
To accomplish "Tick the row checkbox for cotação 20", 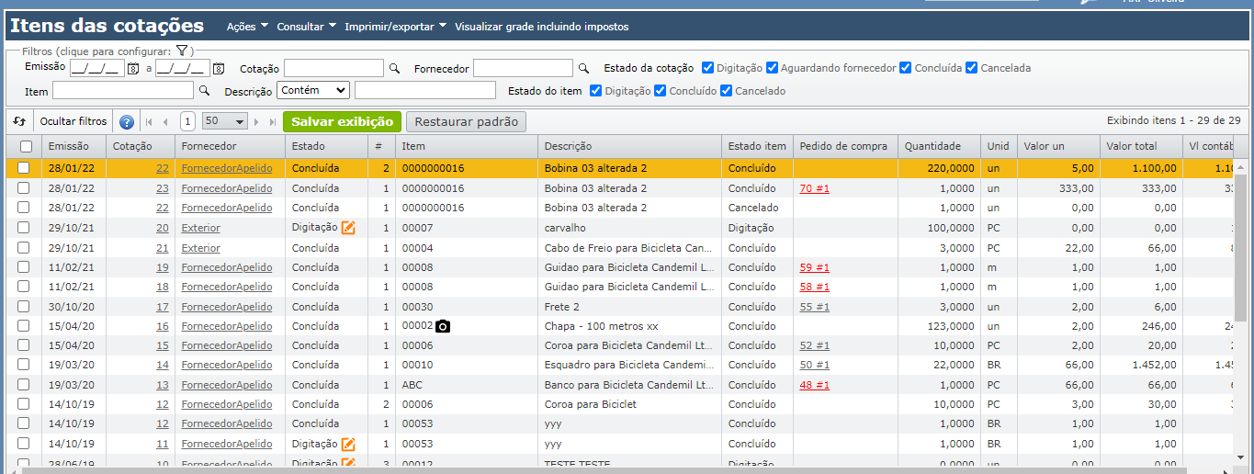I will (24, 227).
